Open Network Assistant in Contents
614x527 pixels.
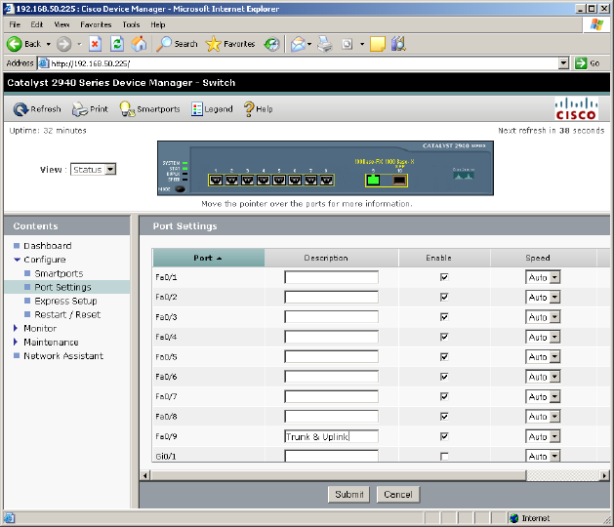63,356
